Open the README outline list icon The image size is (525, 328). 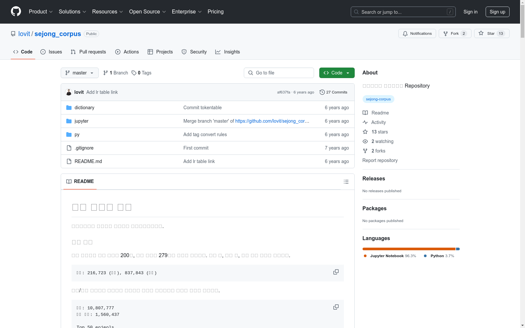346,182
